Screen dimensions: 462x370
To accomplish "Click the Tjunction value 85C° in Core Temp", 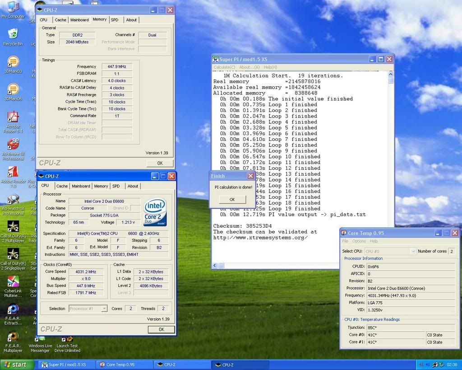I will [411, 328].
